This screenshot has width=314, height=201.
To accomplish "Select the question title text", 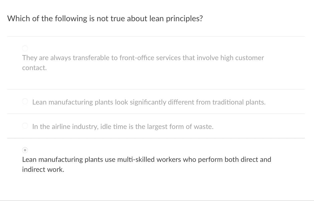I will click(105, 18).
